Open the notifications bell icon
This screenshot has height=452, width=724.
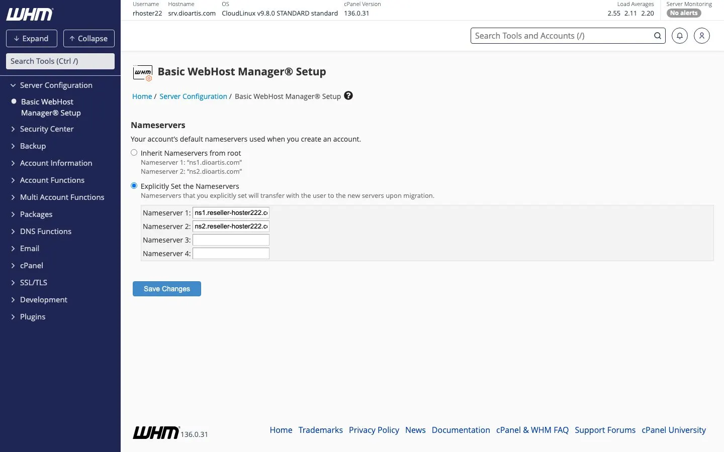679,36
